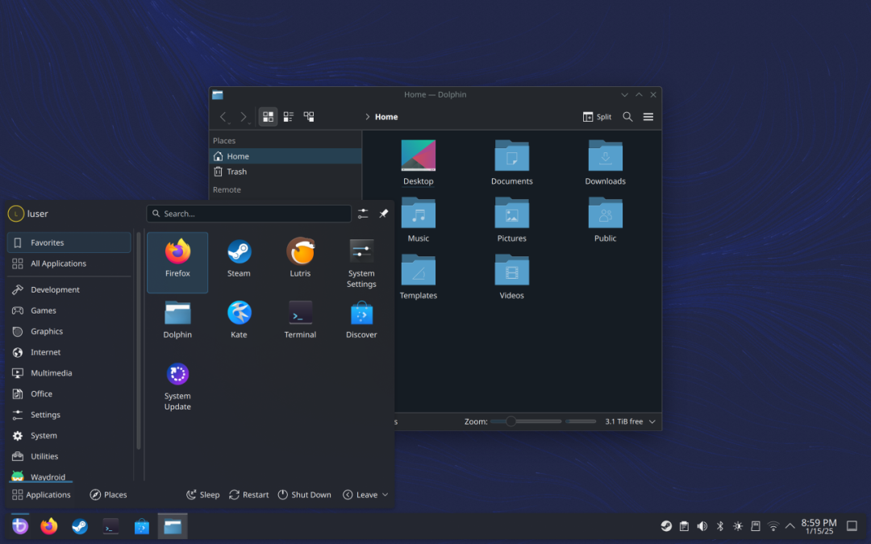Select Trash in Dolphin Places panel
Image resolution: width=871 pixels, height=544 pixels.
(x=285, y=172)
